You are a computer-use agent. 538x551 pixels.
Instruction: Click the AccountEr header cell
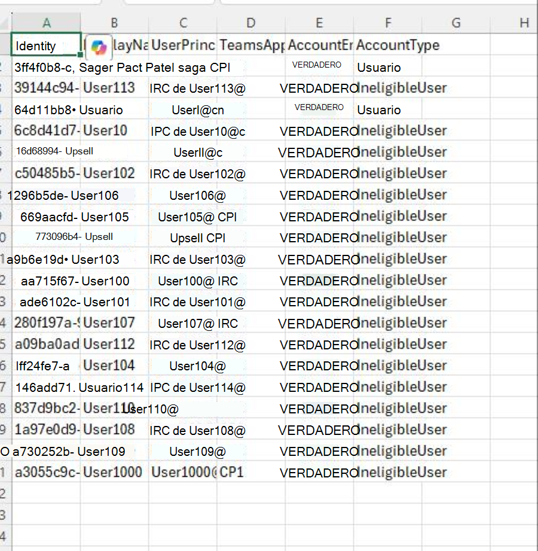click(x=319, y=45)
